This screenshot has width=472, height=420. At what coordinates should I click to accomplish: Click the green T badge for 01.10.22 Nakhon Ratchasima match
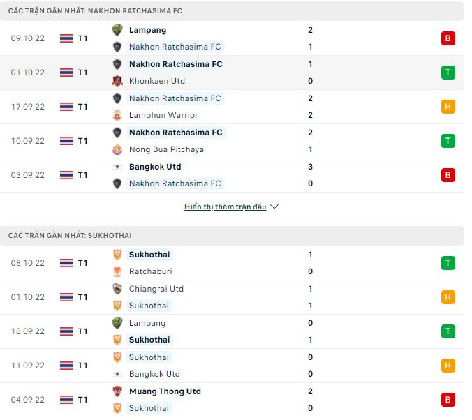(448, 73)
